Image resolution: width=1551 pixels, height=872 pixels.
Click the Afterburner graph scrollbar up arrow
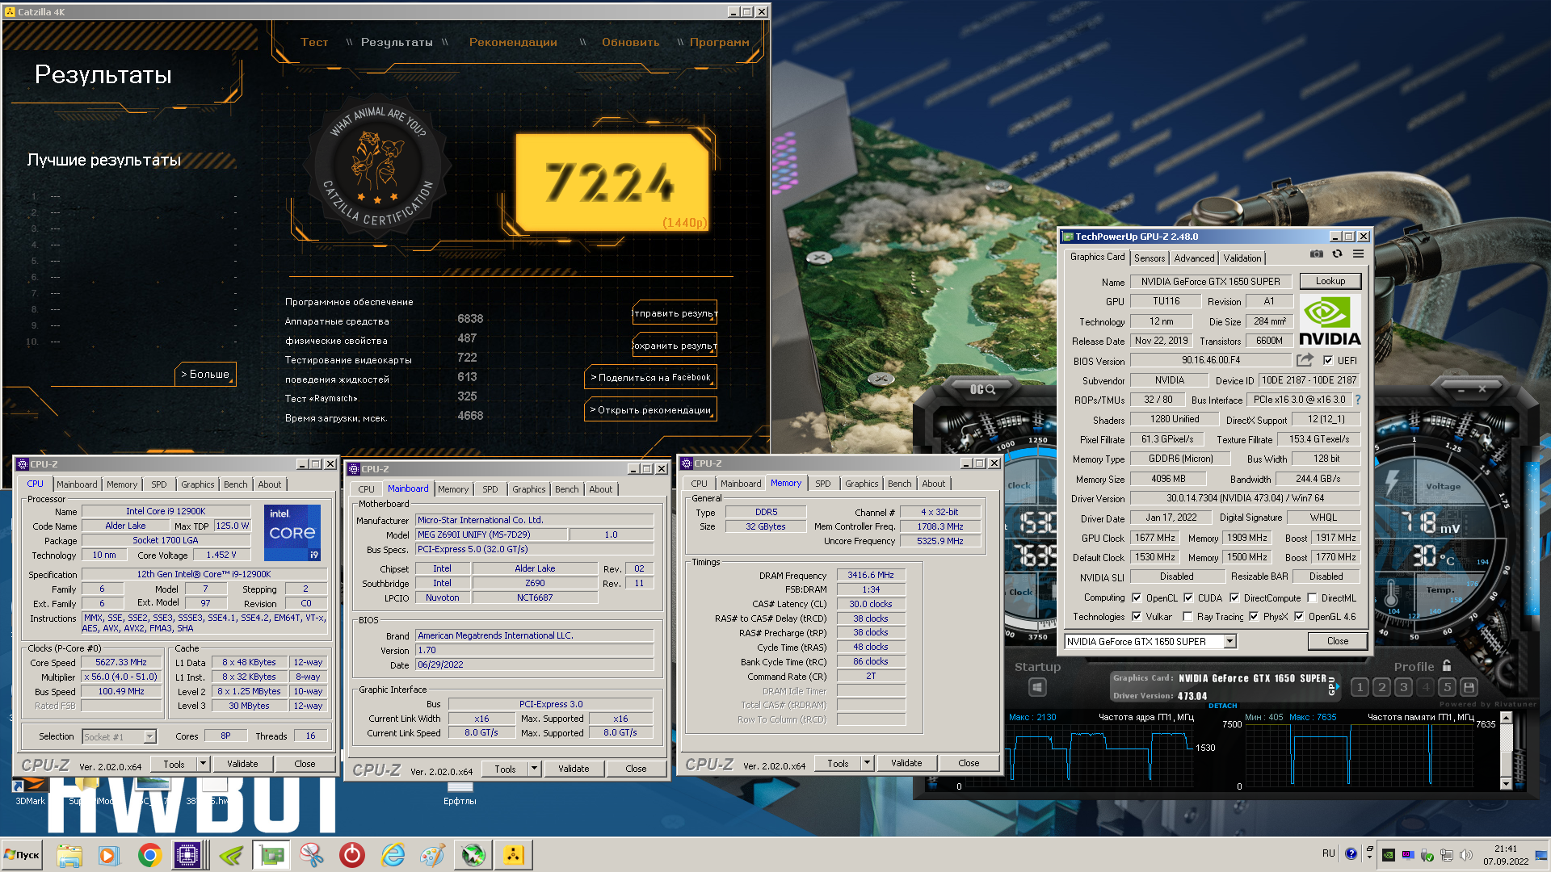coord(1505,719)
